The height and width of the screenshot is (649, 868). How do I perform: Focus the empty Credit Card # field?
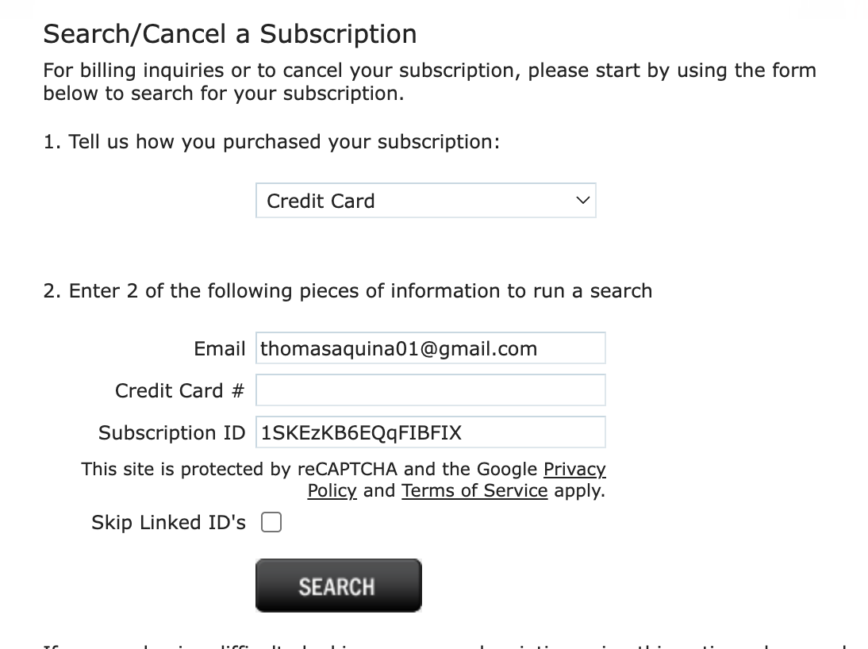[x=430, y=390]
